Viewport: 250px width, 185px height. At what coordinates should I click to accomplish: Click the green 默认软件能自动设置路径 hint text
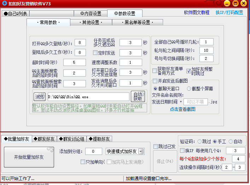pyautogui.click(x=89, y=108)
